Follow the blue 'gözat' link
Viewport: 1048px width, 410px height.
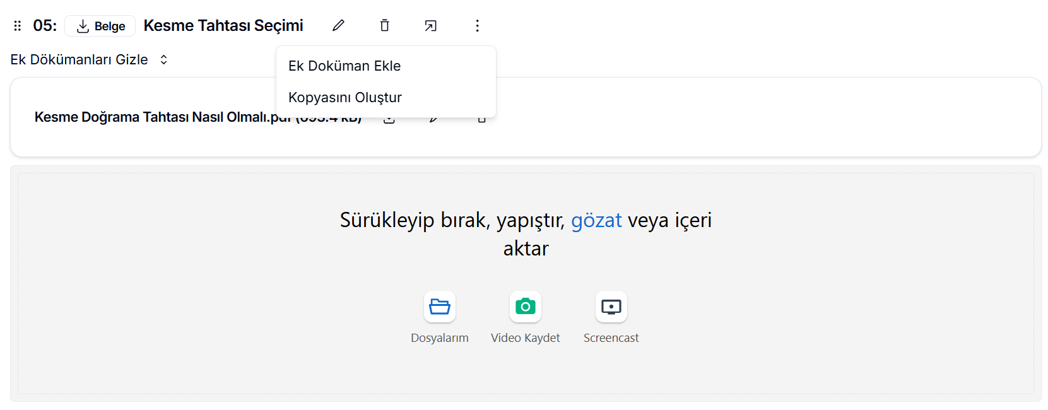pyautogui.click(x=596, y=220)
